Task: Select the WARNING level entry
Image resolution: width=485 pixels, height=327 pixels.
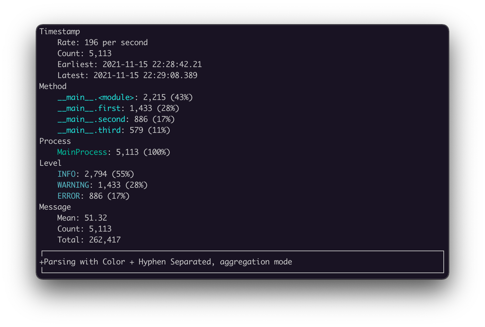Action: [x=73, y=185]
